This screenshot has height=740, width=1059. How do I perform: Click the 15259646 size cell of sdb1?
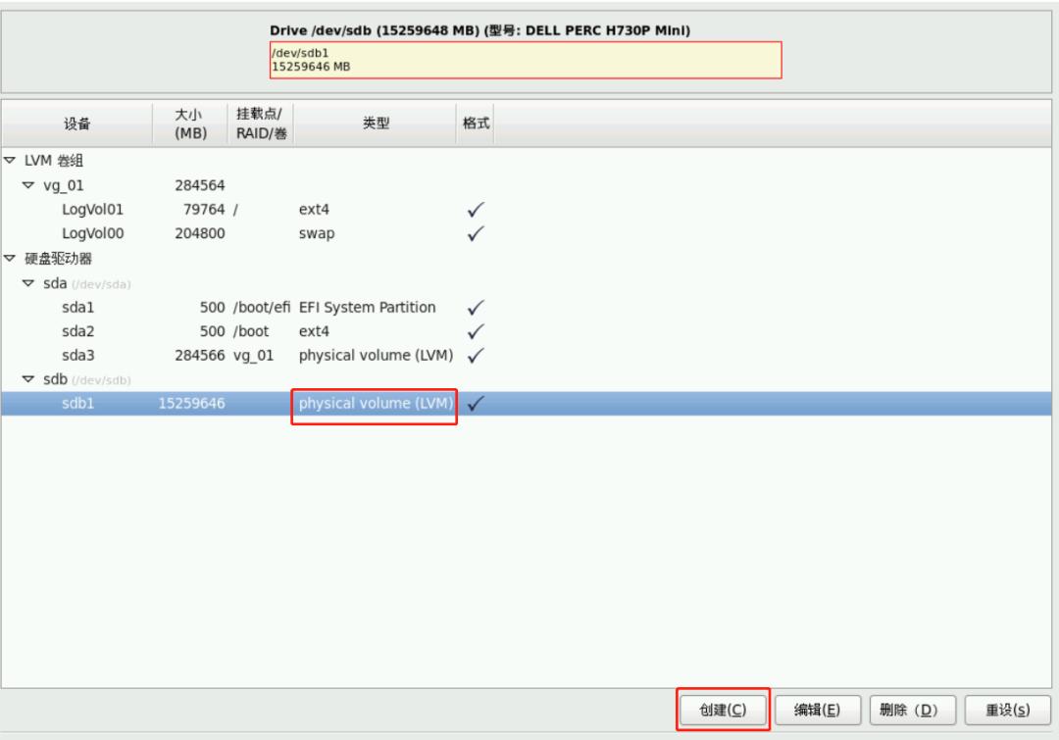tap(192, 403)
